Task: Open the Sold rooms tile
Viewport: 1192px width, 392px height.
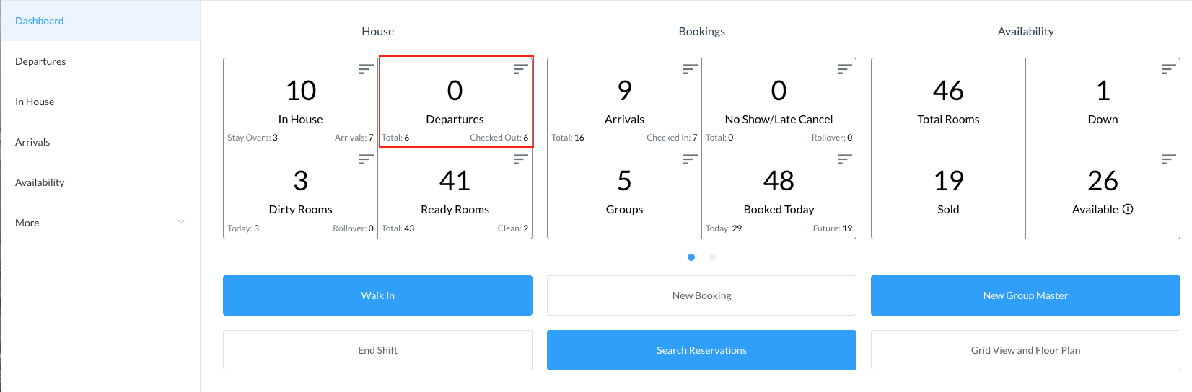Action: (948, 192)
